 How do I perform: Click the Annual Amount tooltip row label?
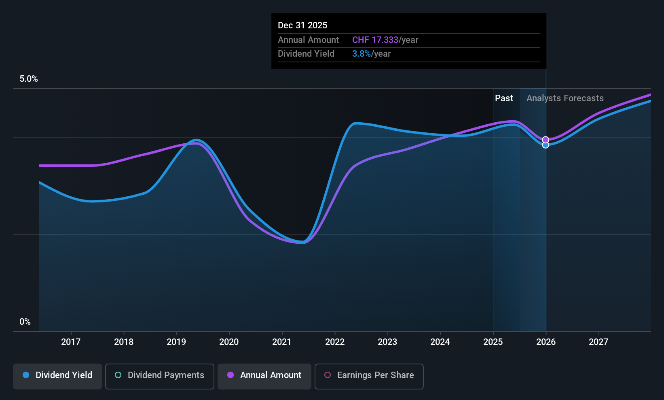point(308,40)
